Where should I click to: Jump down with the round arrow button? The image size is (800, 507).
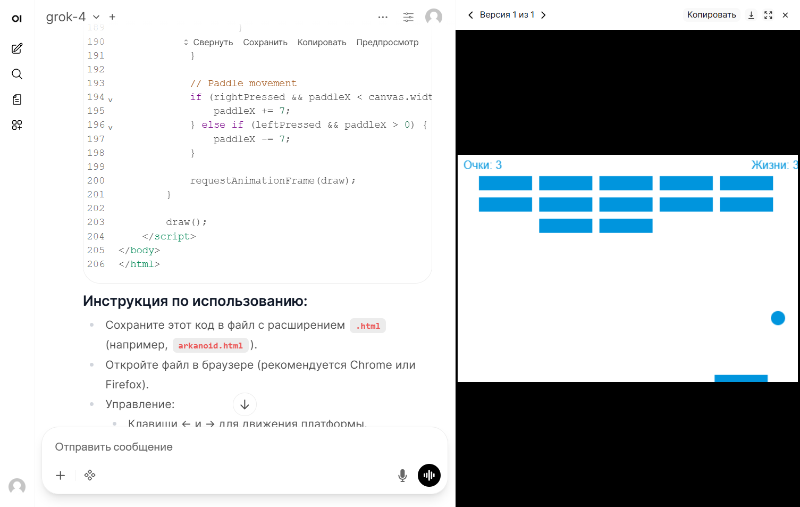tap(245, 404)
